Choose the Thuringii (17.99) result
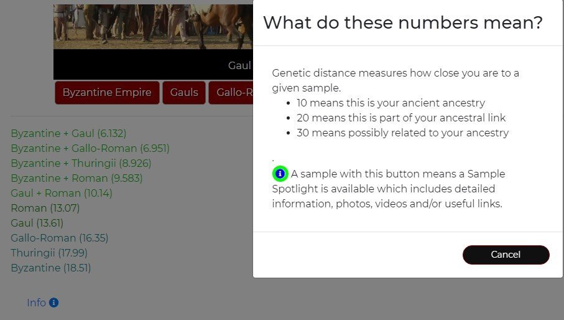 pos(49,253)
